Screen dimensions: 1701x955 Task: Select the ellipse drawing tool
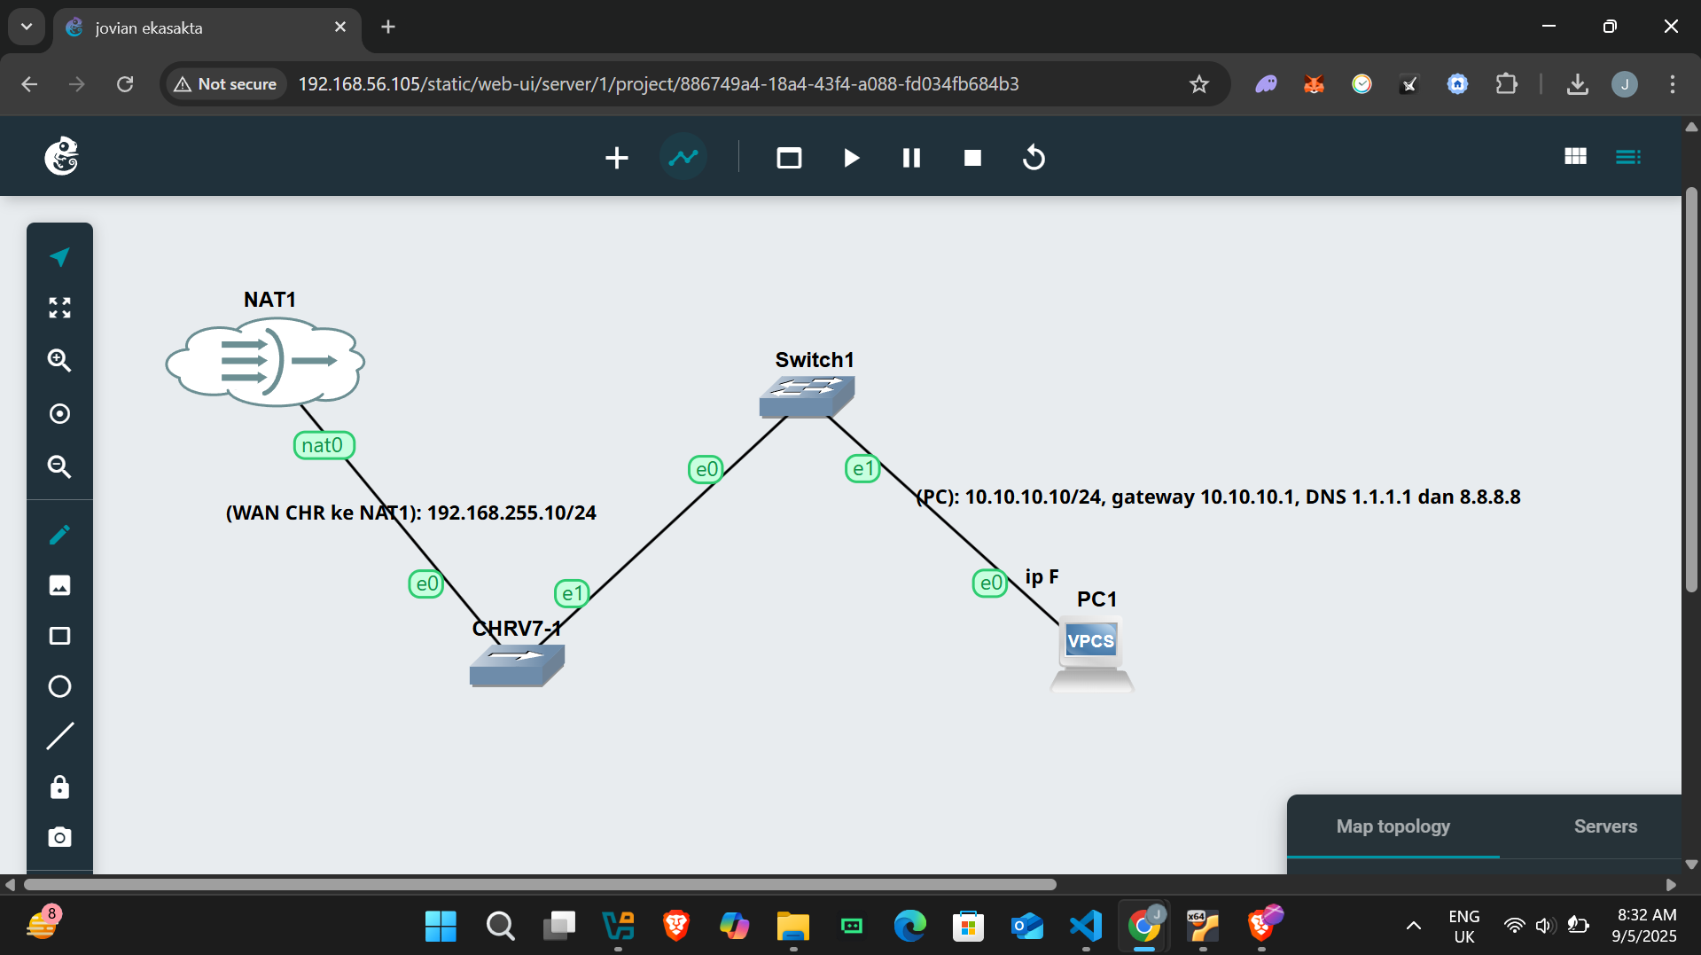coord(59,686)
